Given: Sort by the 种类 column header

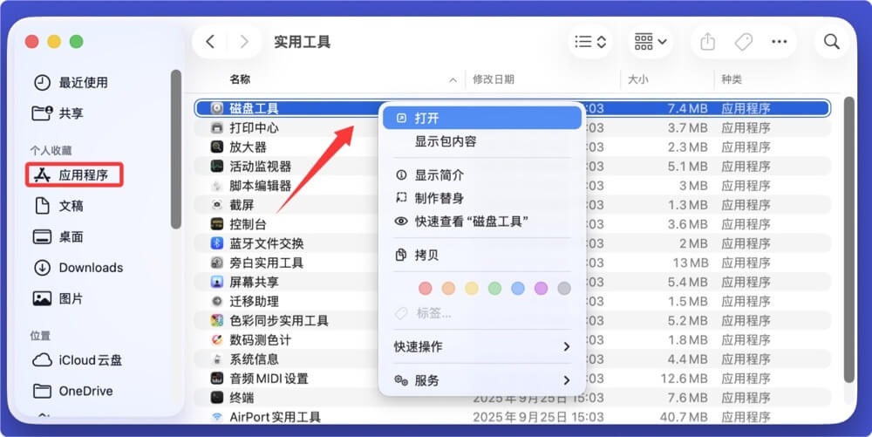Looking at the screenshot, I should pyautogui.click(x=732, y=79).
